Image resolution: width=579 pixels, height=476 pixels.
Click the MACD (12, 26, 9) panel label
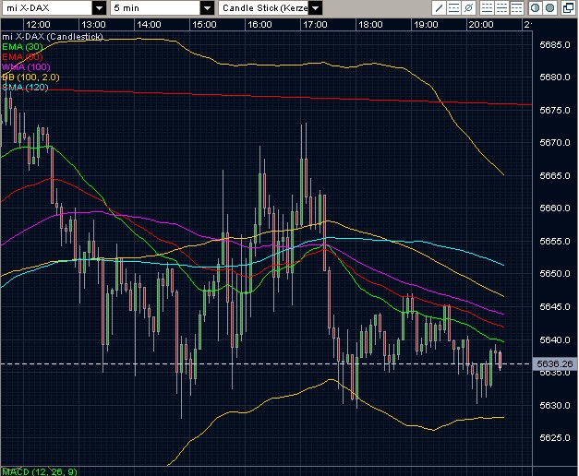(x=37, y=471)
